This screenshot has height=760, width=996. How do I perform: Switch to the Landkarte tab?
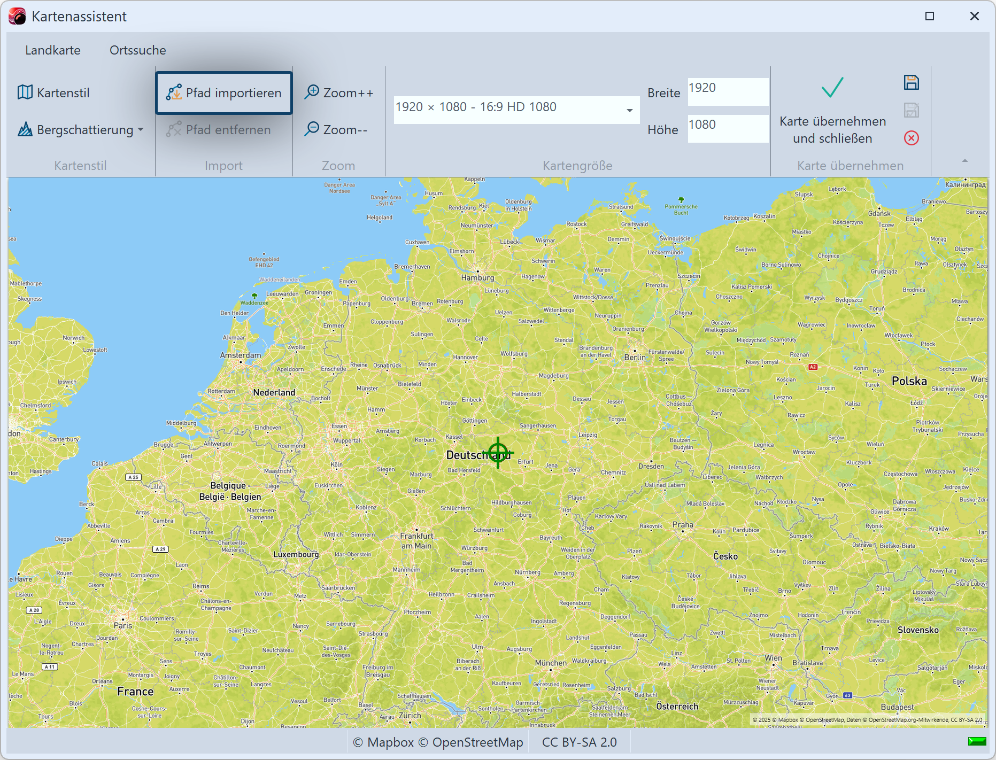(53, 50)
